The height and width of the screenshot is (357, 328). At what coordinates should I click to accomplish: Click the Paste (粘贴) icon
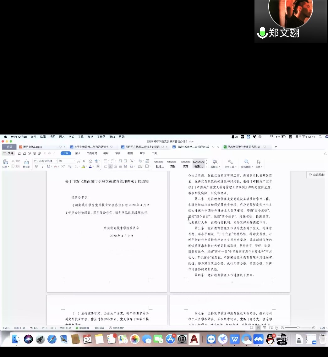point(5,162)
